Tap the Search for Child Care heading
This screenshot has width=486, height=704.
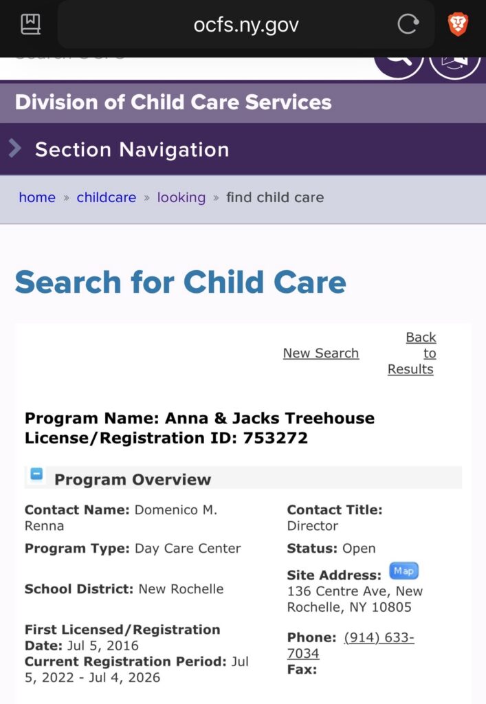[x=180, y=282]
